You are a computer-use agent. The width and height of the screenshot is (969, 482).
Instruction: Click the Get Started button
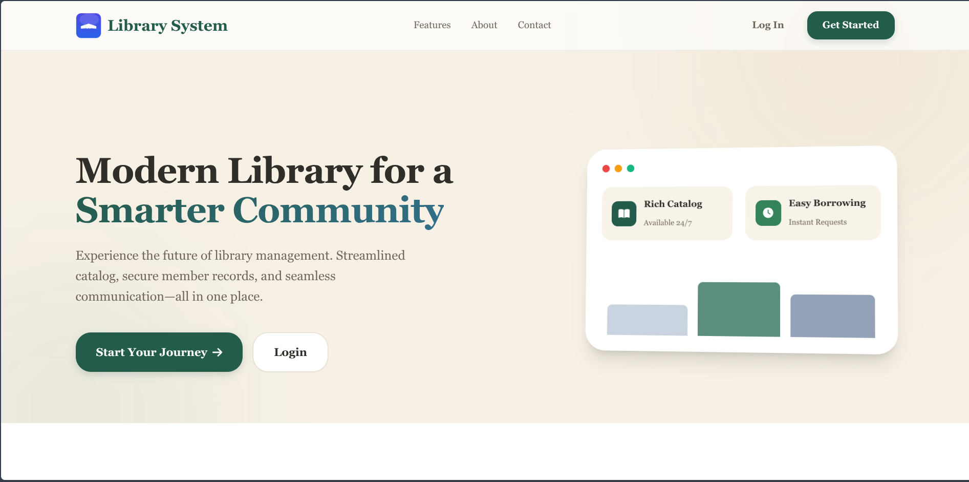click(851, 25)
